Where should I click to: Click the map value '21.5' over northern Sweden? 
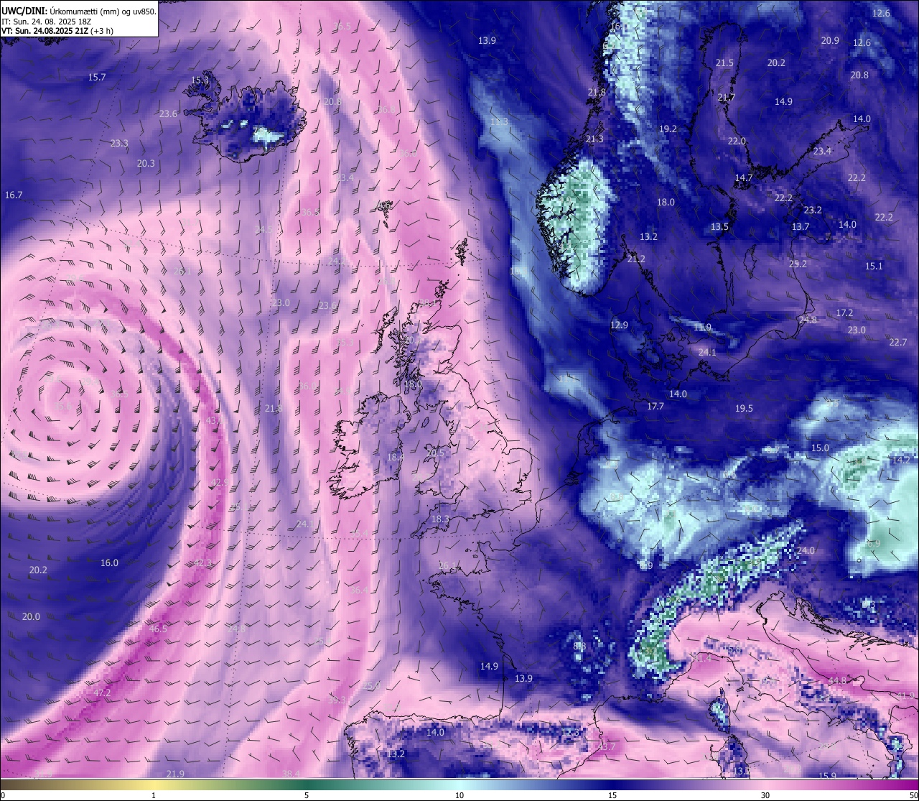coord(724,62)
